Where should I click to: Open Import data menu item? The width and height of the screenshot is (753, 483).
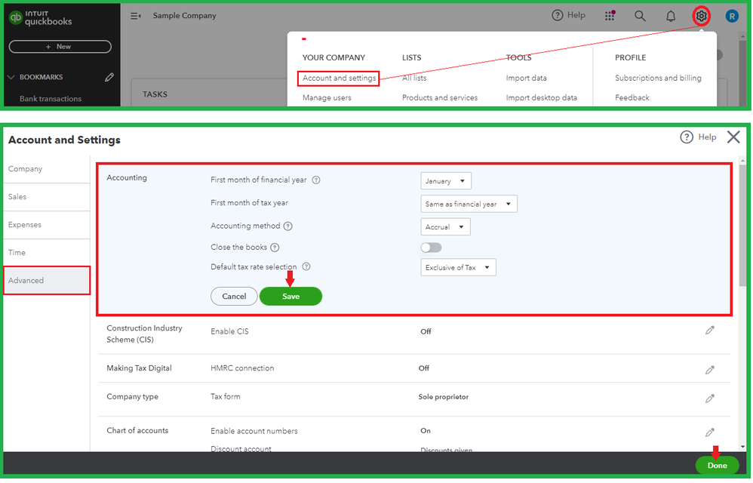point(527,78)
